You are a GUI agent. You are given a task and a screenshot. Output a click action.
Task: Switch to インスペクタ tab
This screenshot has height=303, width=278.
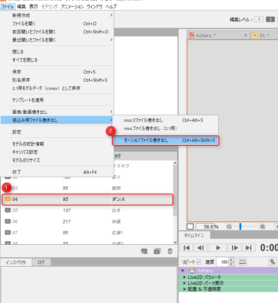[16, 262]
